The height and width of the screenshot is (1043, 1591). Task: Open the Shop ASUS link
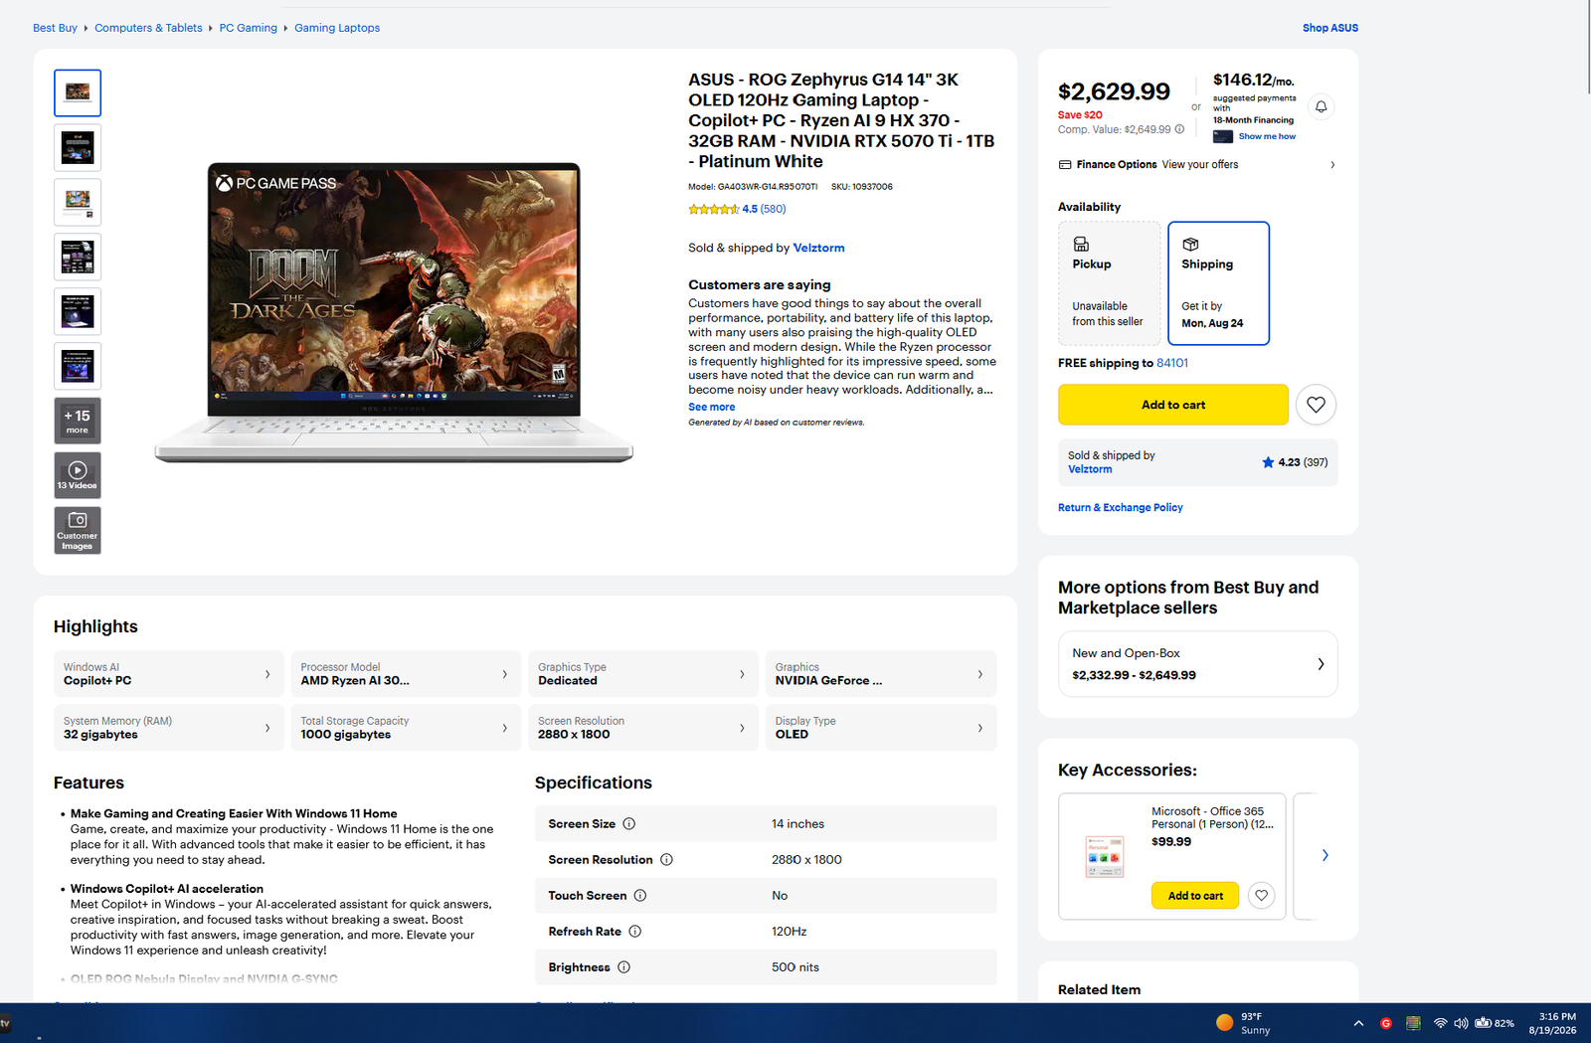pyautogui.click(x=1330, y=28)
